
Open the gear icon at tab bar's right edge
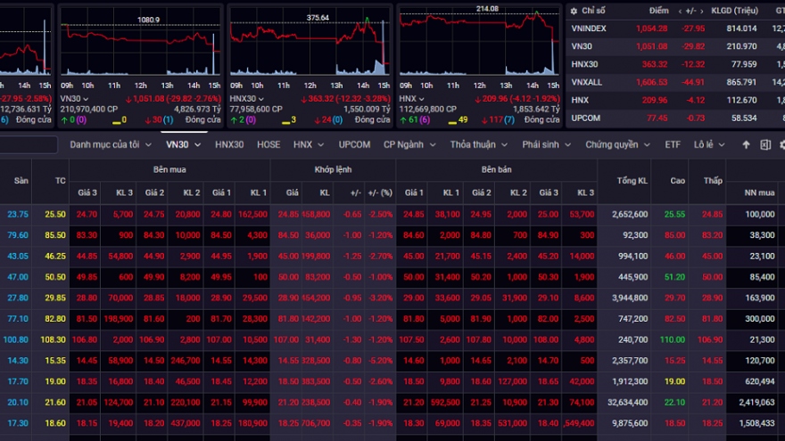(781, 144)
